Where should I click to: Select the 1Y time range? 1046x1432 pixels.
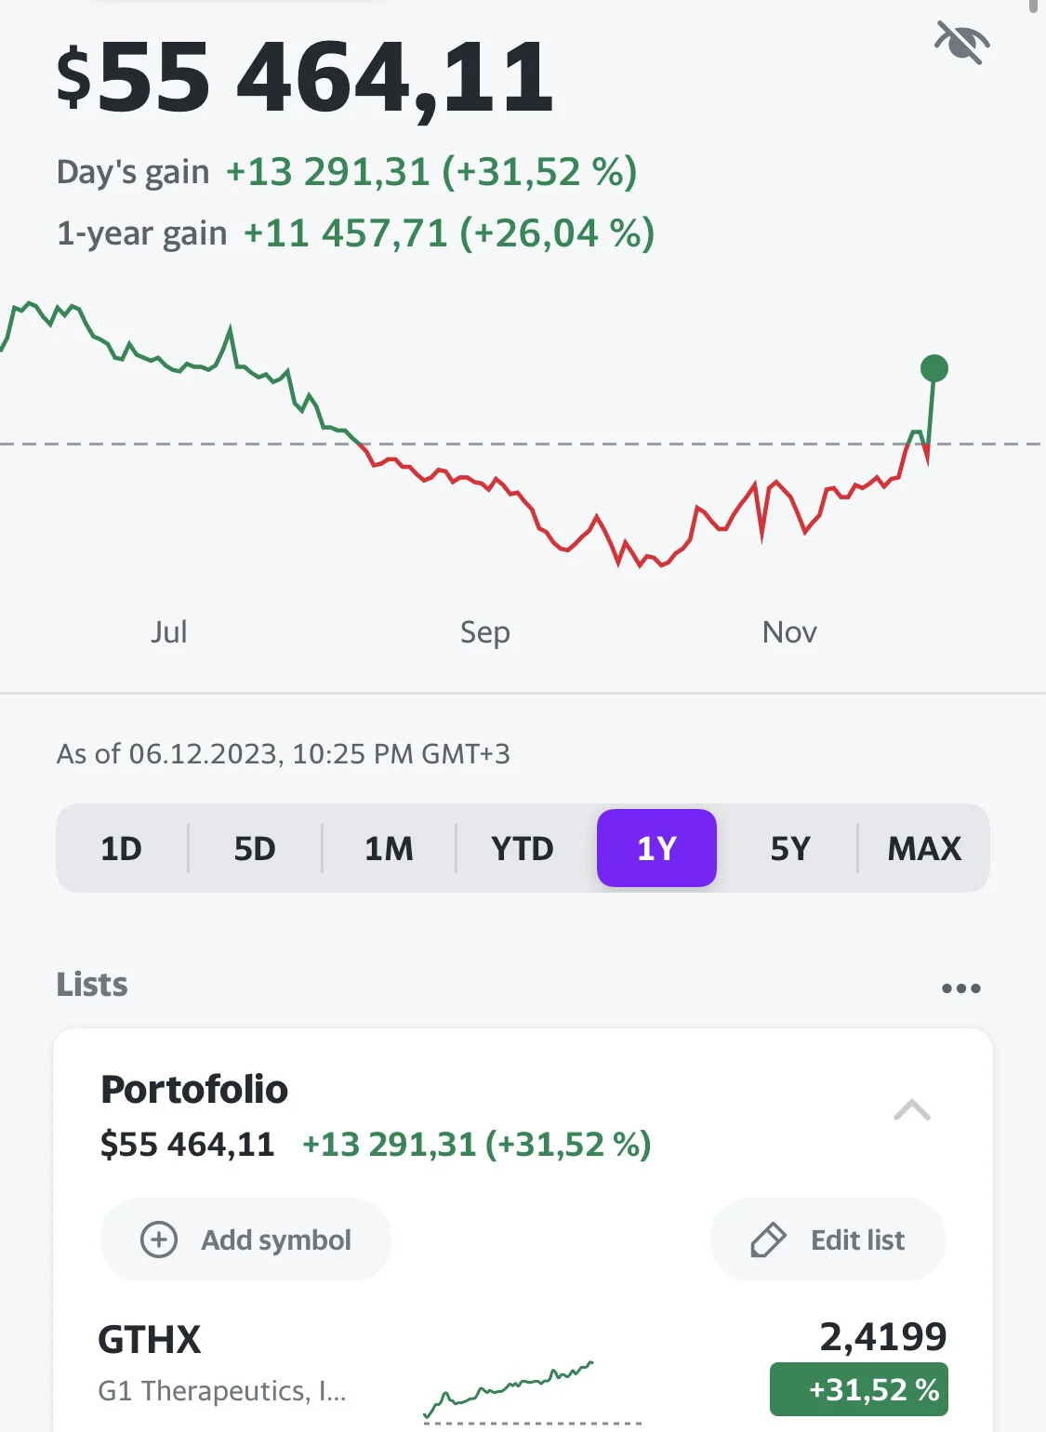(656, 848)
